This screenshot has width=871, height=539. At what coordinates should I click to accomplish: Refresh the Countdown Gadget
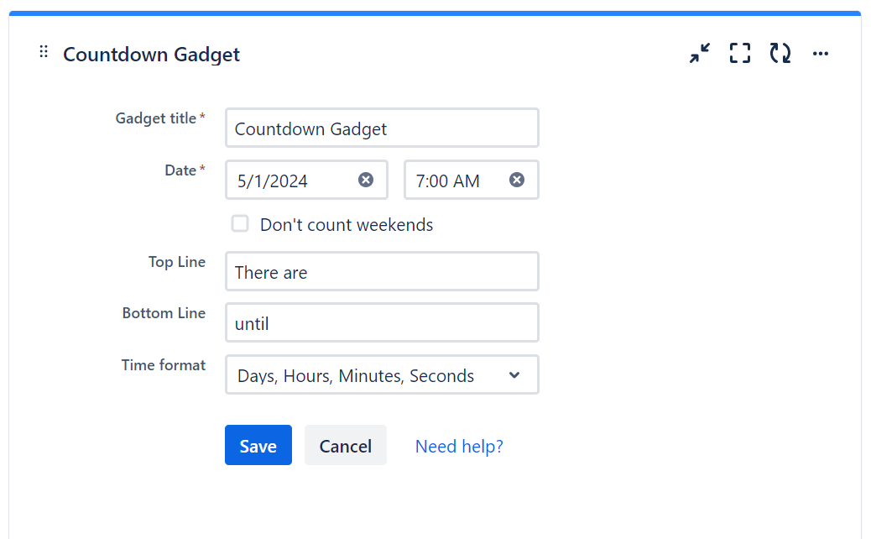(x=780, y=55)
